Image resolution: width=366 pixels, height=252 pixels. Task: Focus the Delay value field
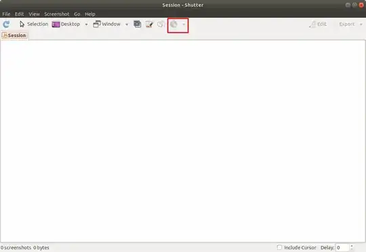pyautogui.click(x=342, y=247)
